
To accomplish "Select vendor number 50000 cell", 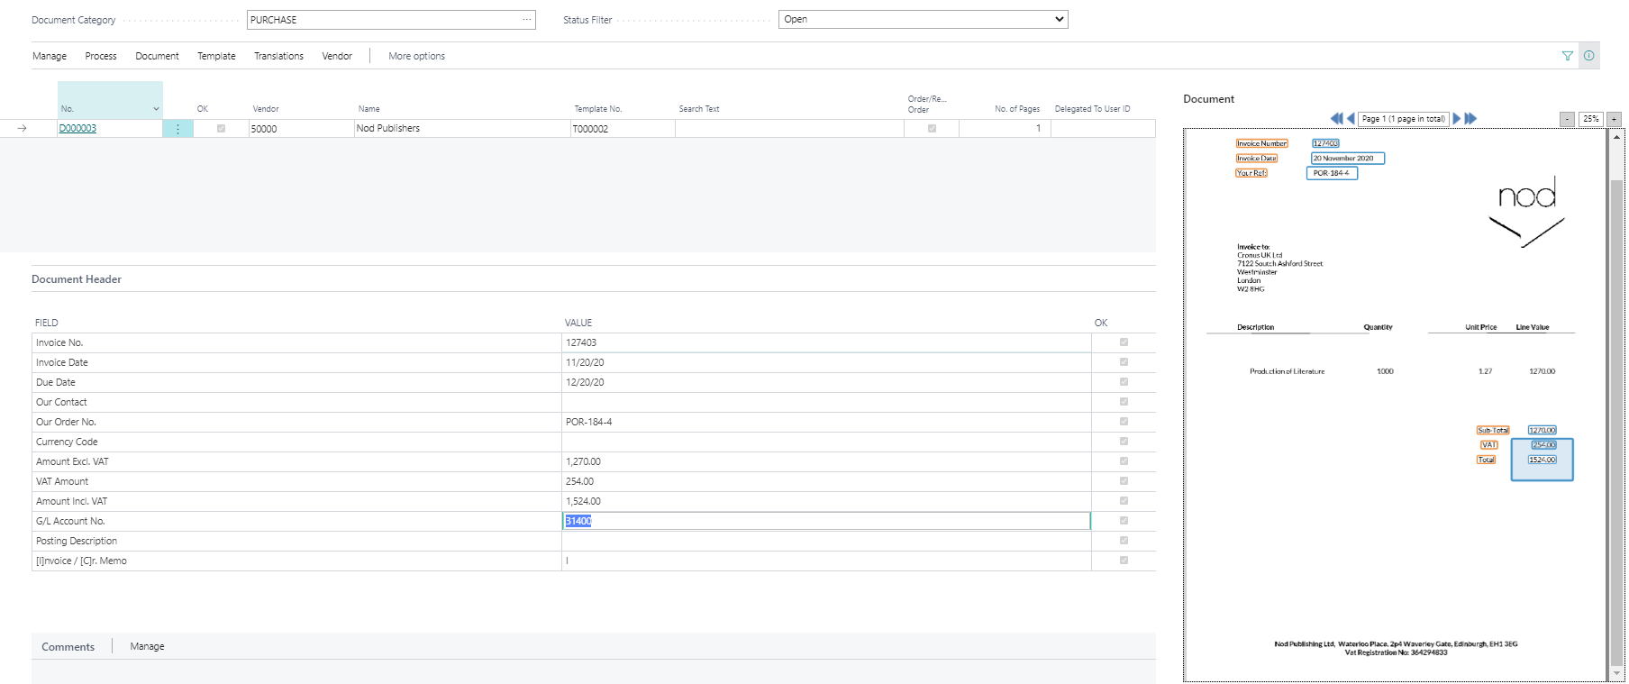I will tap(301, 129).
